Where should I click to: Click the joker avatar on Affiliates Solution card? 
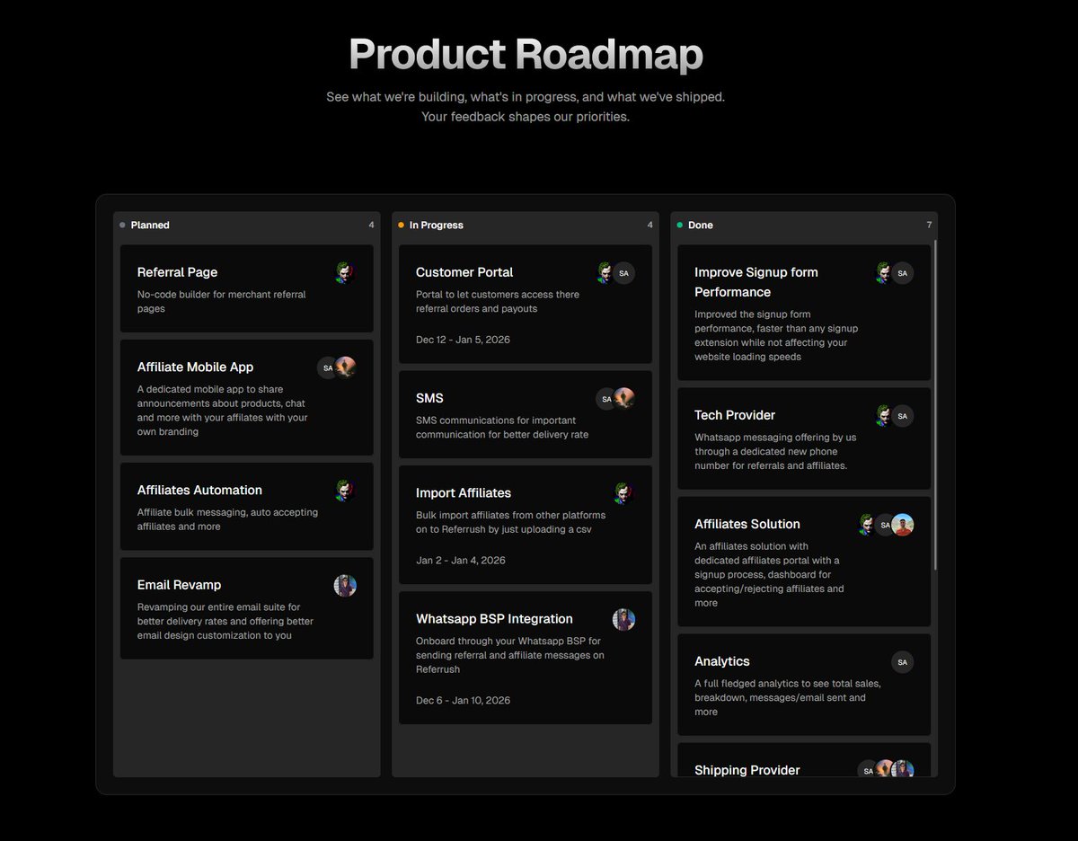coord(868,525)
